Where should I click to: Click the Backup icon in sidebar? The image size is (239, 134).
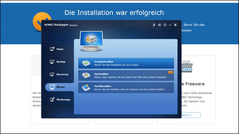point(52,61)
